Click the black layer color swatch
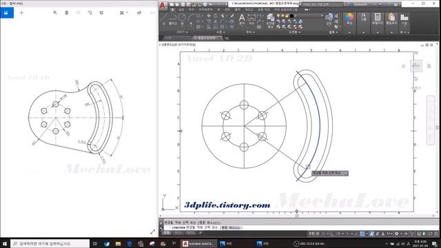441x248 pixels. point(291,16)
